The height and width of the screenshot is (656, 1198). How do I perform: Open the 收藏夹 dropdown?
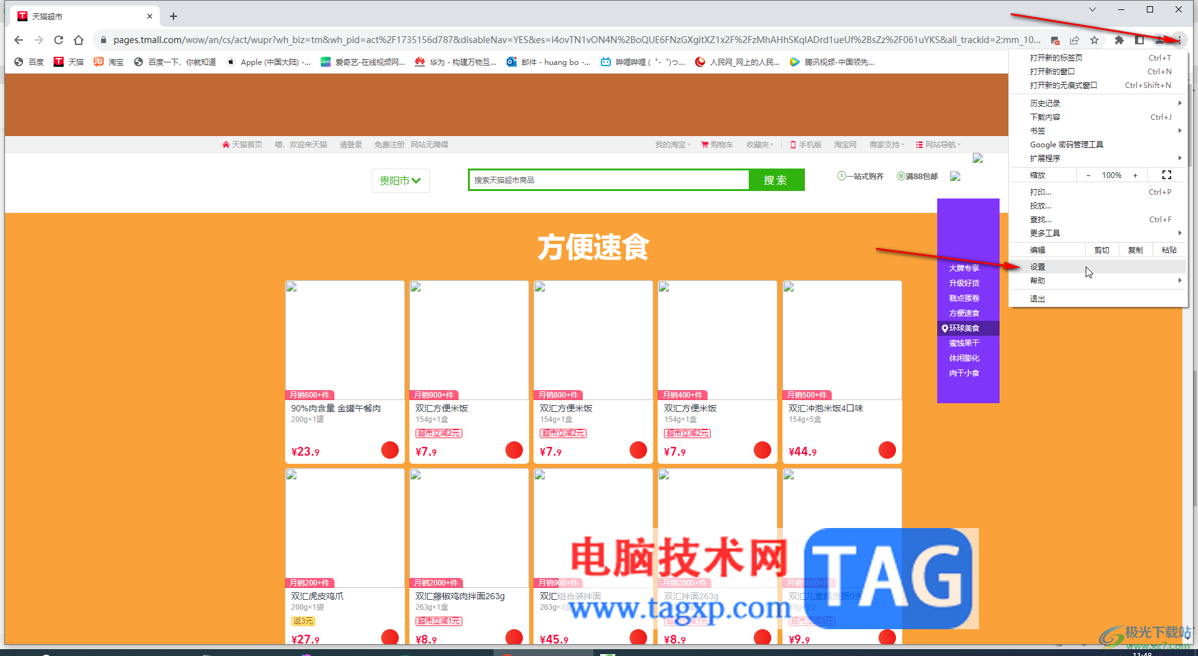[760, 145]
